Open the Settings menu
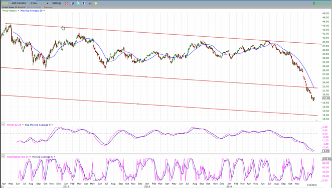This screenshot has width=332, height=188. coord(57,3)
